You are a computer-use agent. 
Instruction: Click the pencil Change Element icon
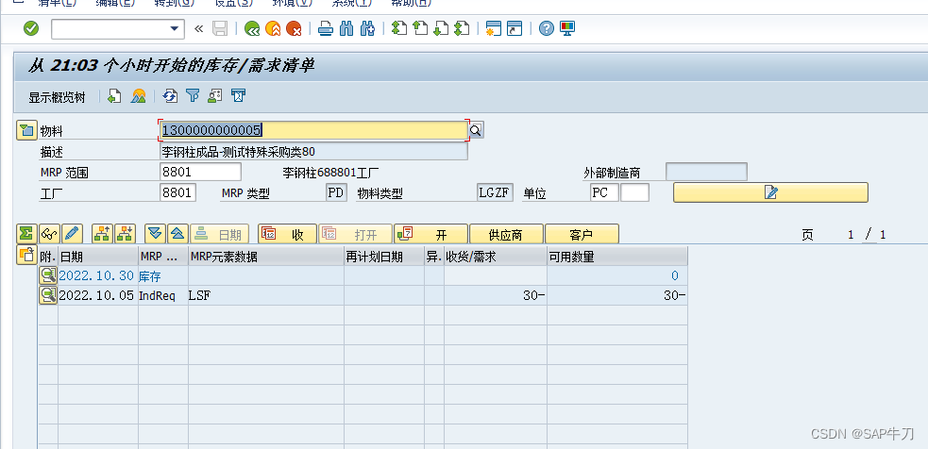click(72, 234)
